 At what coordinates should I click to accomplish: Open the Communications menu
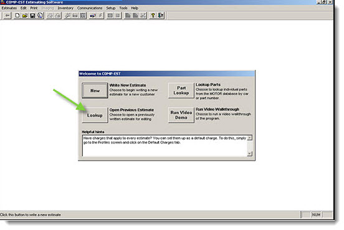[90, 8]
